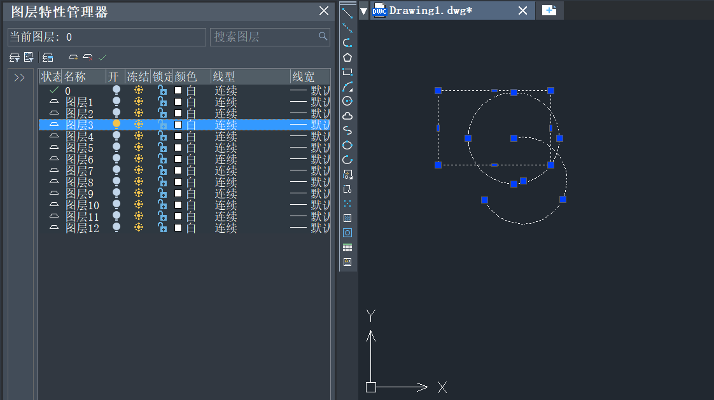The width and height of the screenshot is (714, 400).
Task: Select the Circle tool with center point
Action: pyautogui.click(x=347, y=101)
